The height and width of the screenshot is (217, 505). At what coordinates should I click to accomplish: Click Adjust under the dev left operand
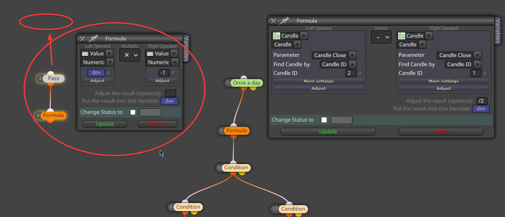tap(97, 80)
